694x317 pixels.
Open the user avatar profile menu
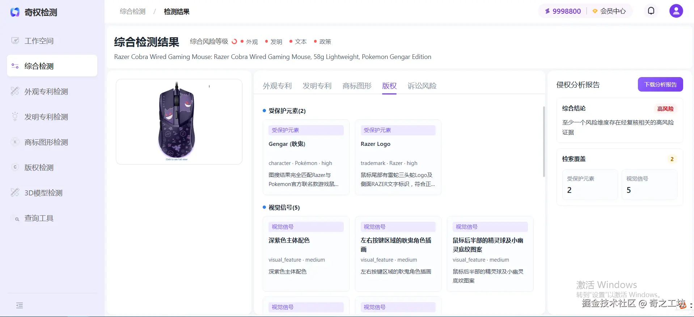click(676, 11)
